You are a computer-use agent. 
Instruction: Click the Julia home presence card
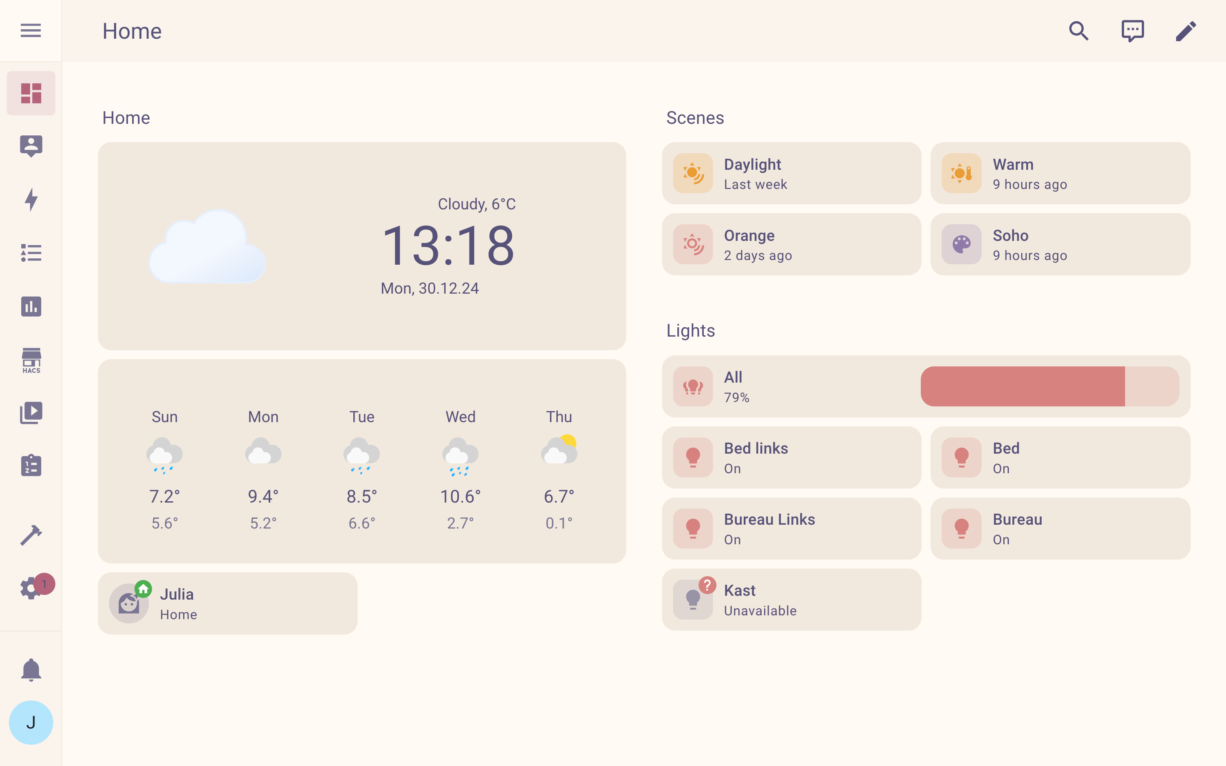pos(229,603)
